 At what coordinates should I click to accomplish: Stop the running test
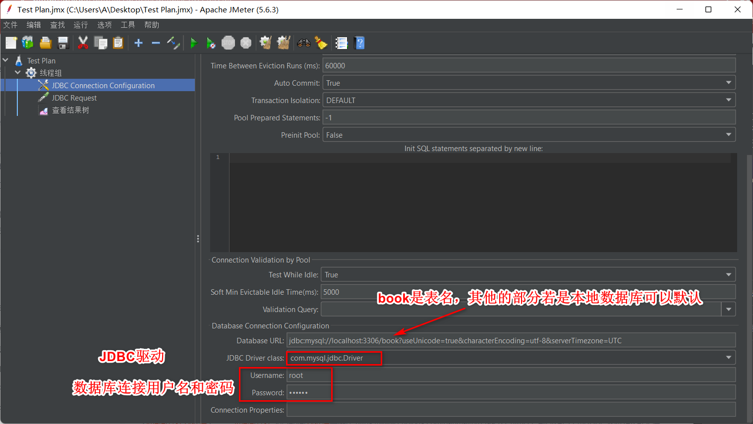(228, 43)
